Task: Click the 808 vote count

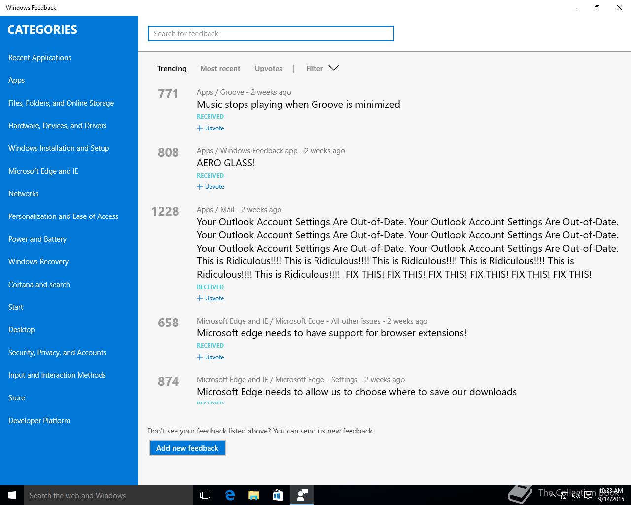Action: point(168,152)
